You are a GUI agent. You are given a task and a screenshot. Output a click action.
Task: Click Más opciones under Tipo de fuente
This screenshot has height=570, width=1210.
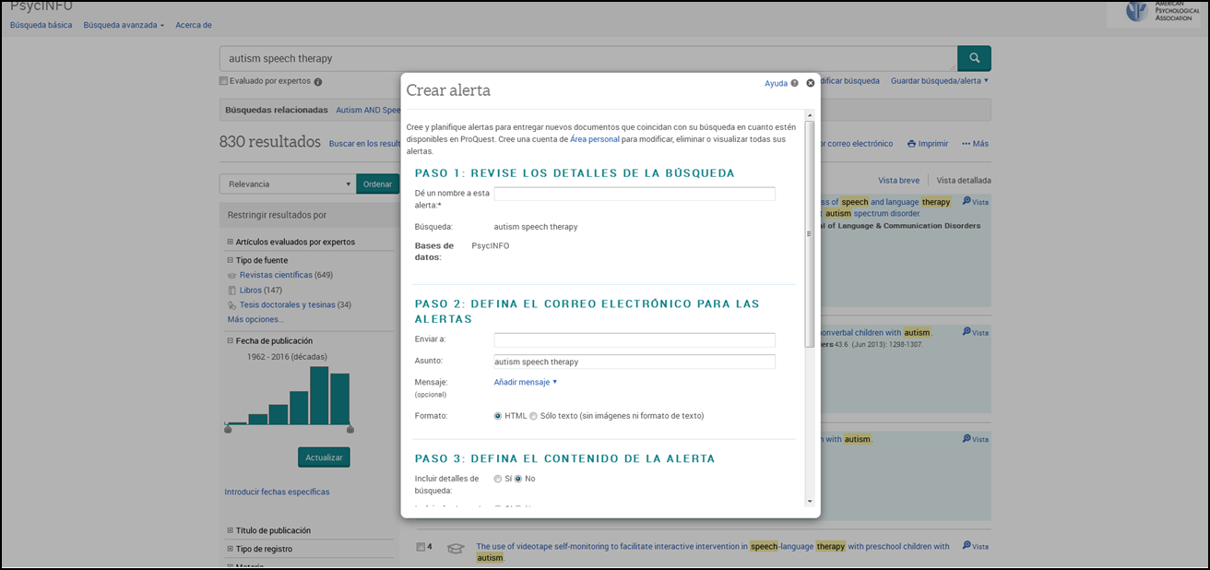[x=255, y=319]
